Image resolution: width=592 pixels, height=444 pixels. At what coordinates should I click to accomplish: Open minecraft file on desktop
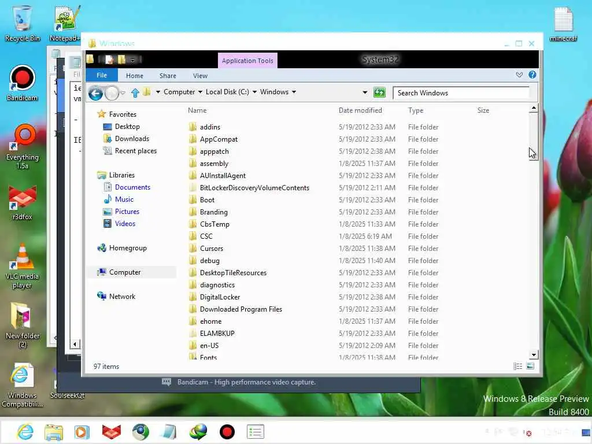click(563, 23)
